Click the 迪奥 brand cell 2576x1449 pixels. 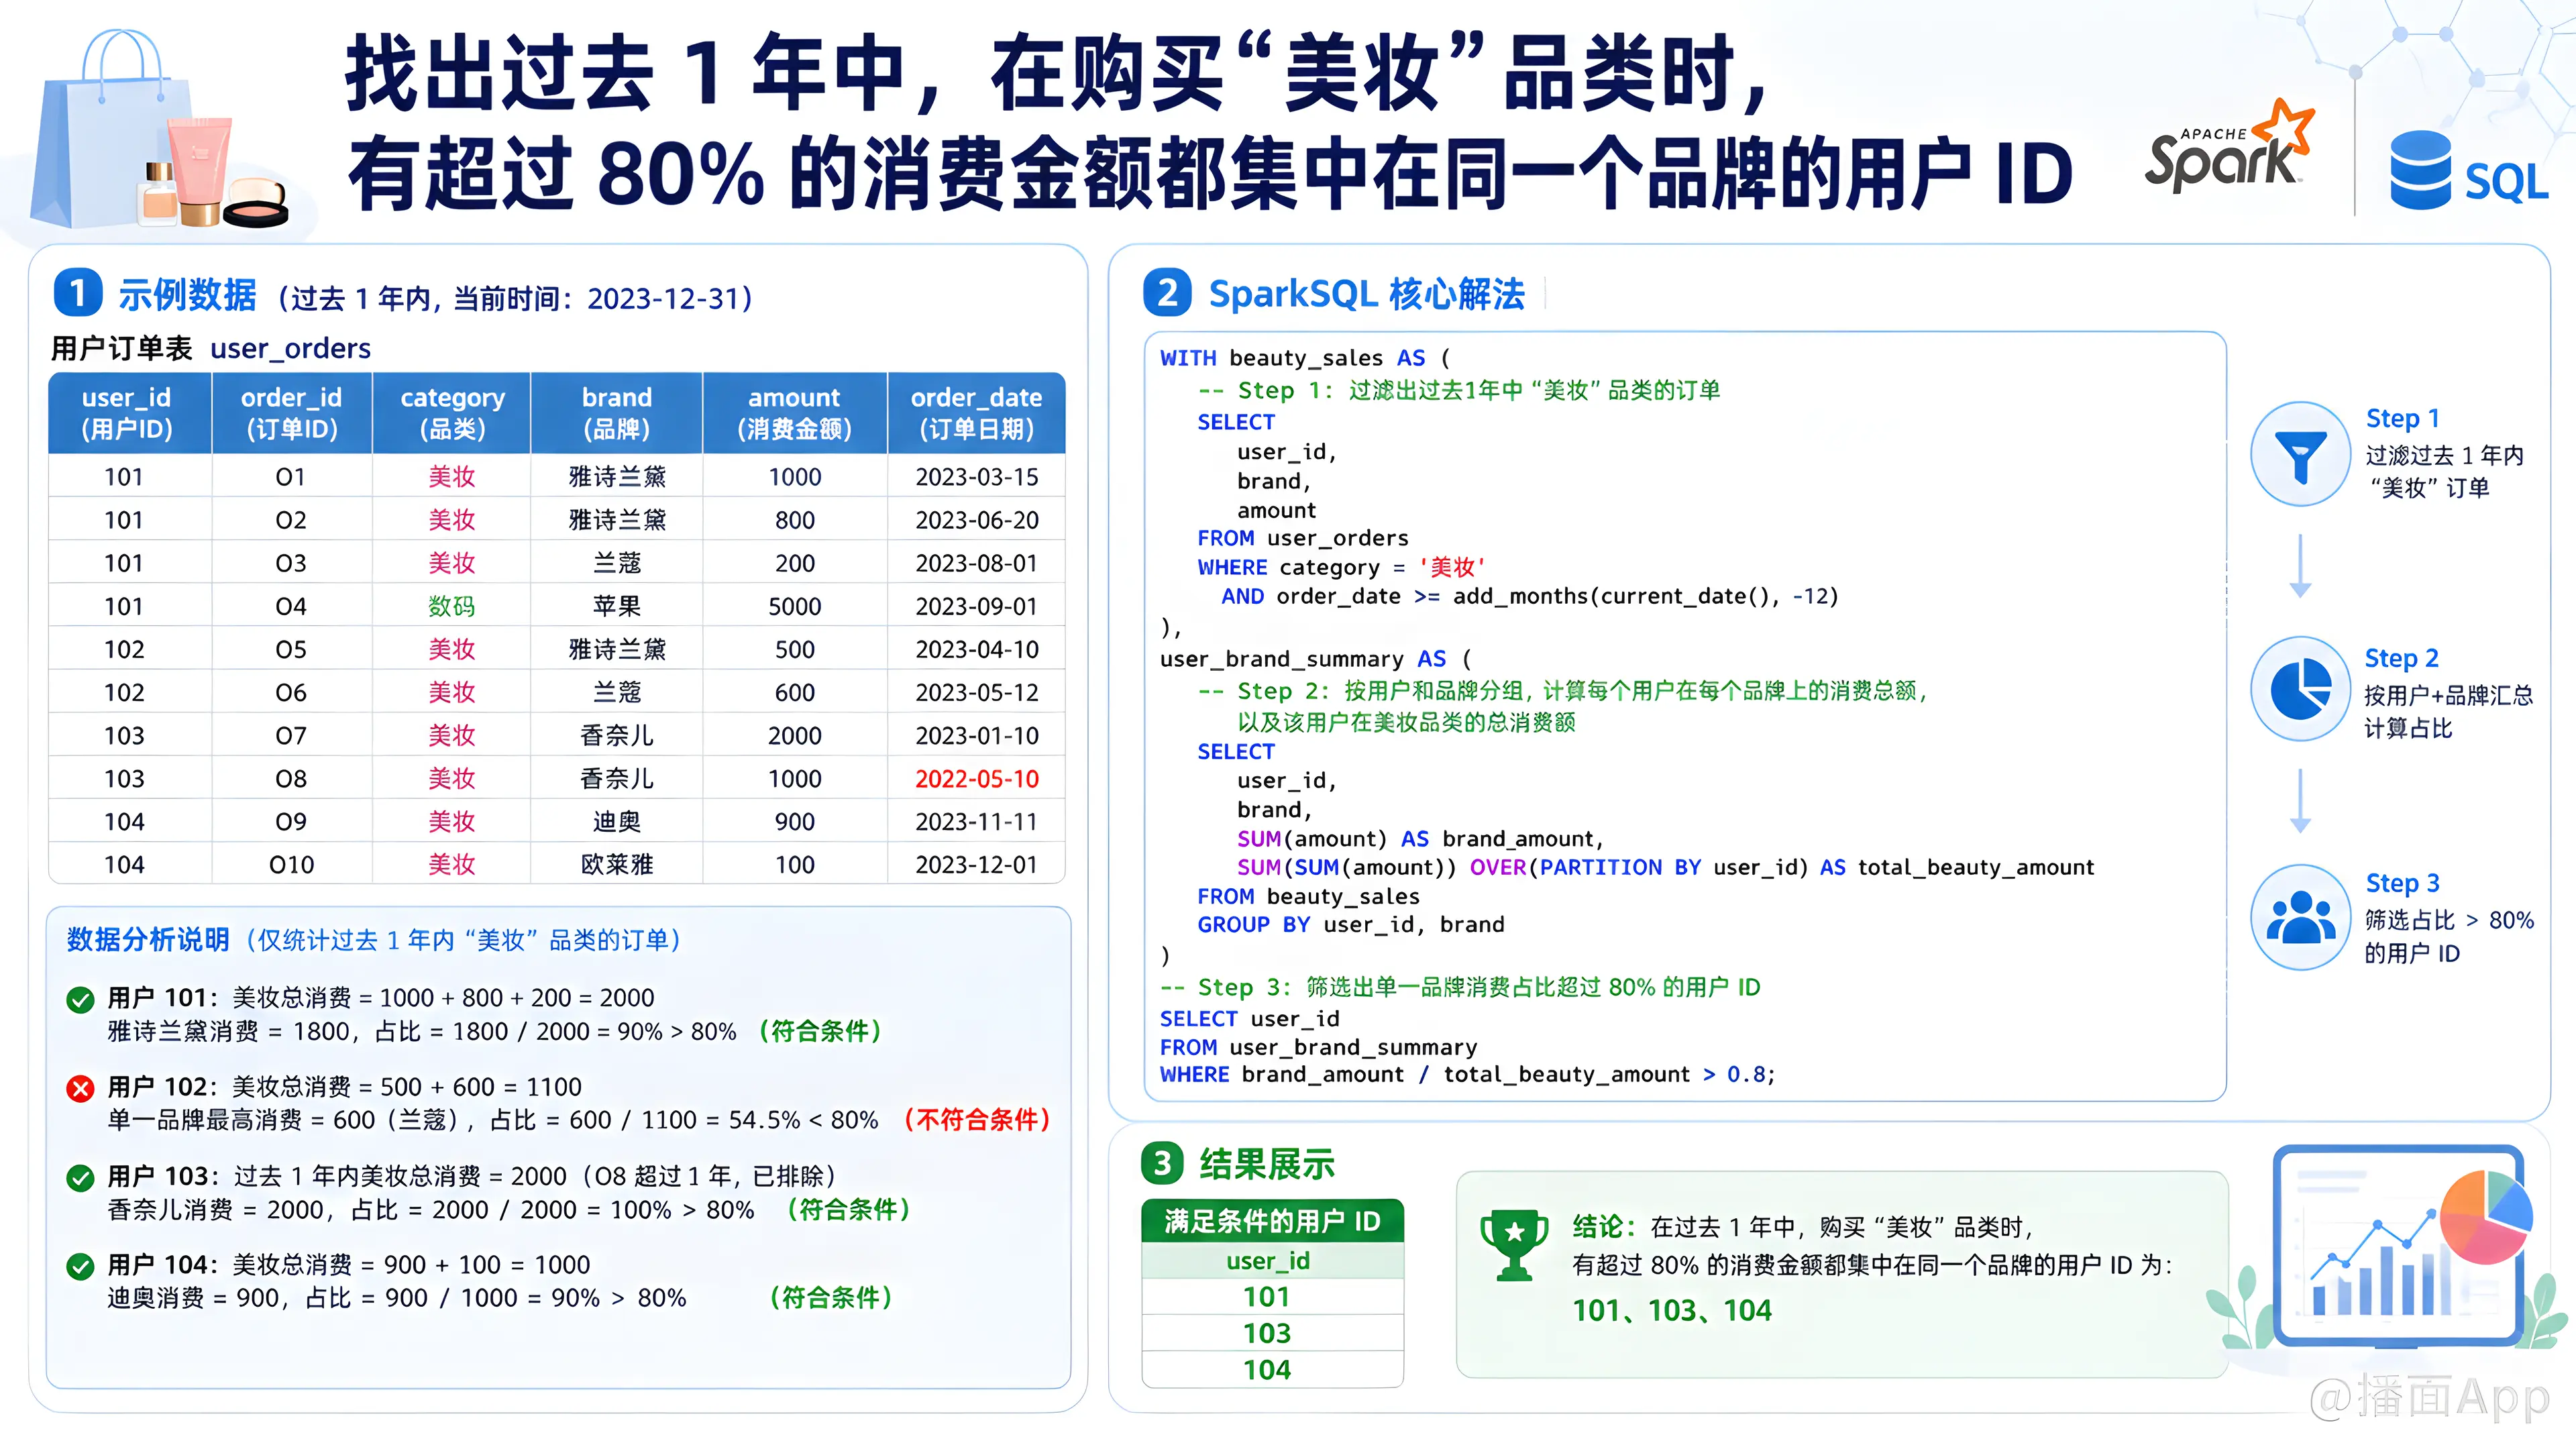[617, 822]
